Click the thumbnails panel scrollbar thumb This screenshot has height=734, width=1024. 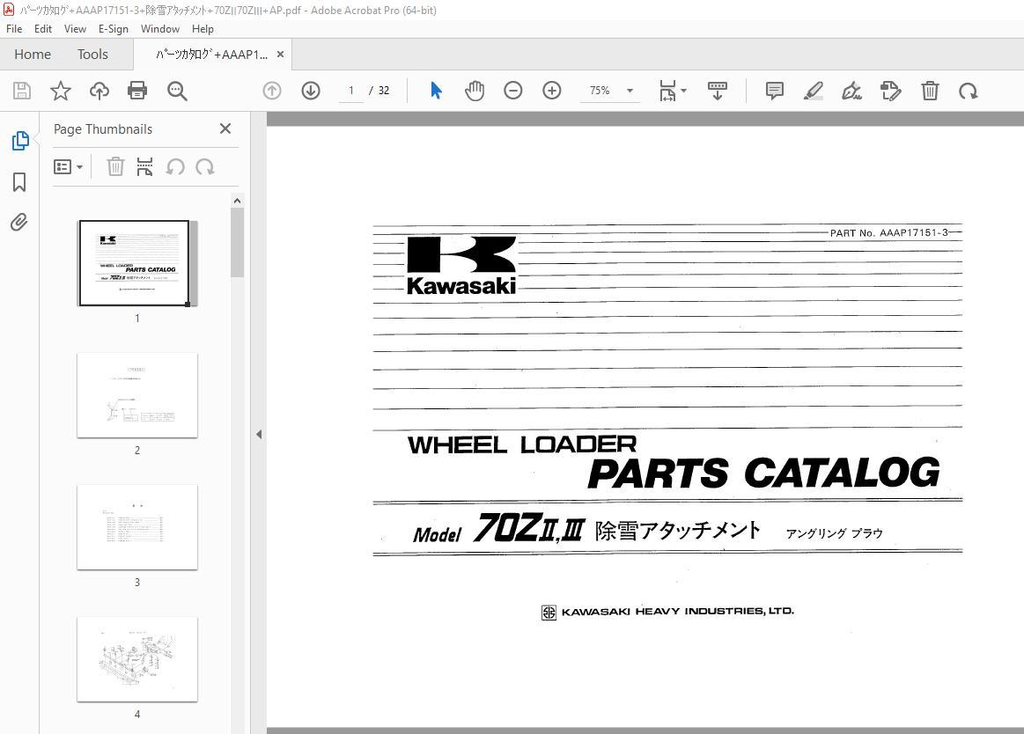pos(237,242)
